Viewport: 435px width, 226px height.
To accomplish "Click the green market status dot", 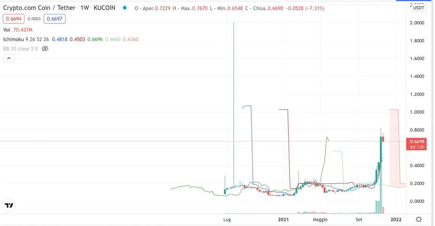I will pos(125,8).
